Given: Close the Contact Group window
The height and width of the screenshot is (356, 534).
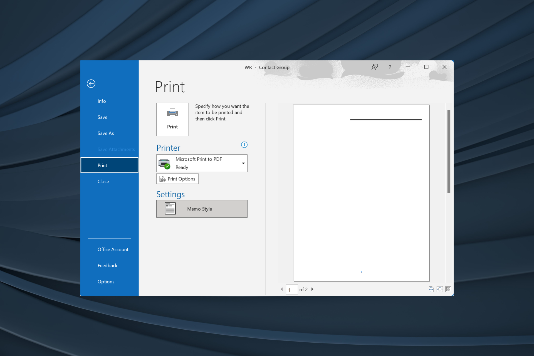Looking at the screenshot, I should 444,67.
